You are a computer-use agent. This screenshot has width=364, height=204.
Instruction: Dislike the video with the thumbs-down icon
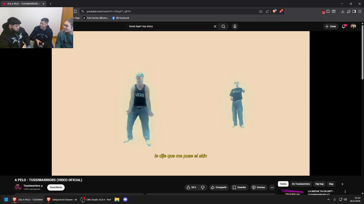click(203, 187)
